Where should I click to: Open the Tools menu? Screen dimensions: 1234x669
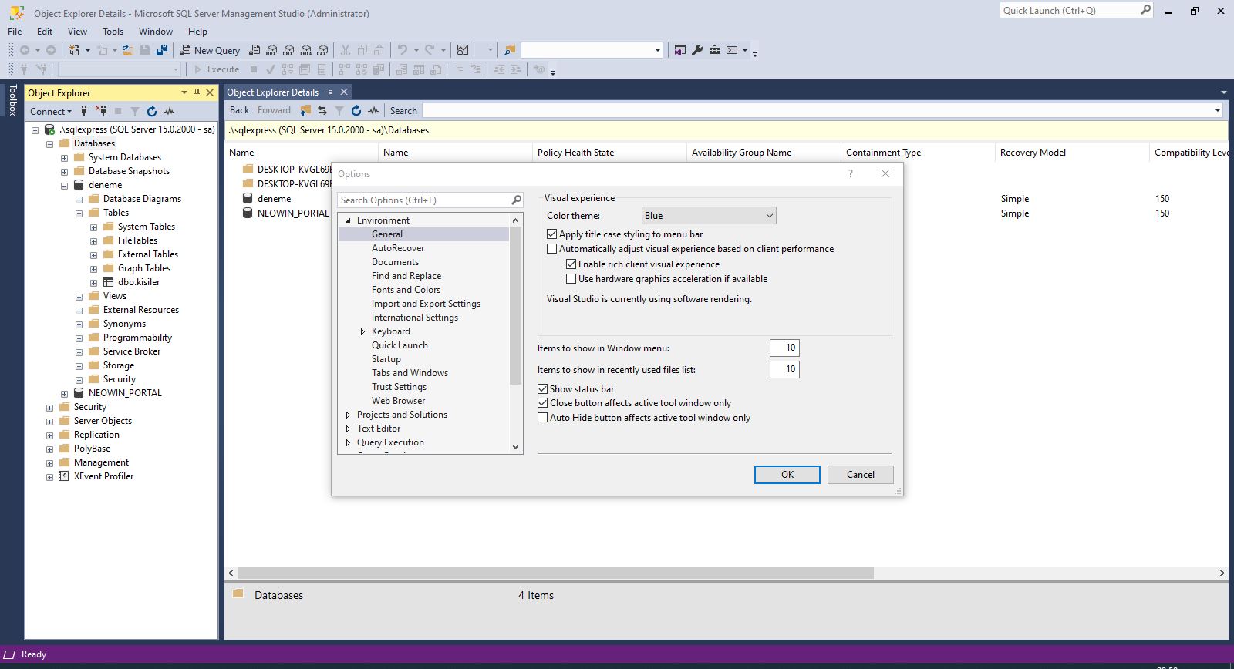pyautogui.click(x=113, y=32)
